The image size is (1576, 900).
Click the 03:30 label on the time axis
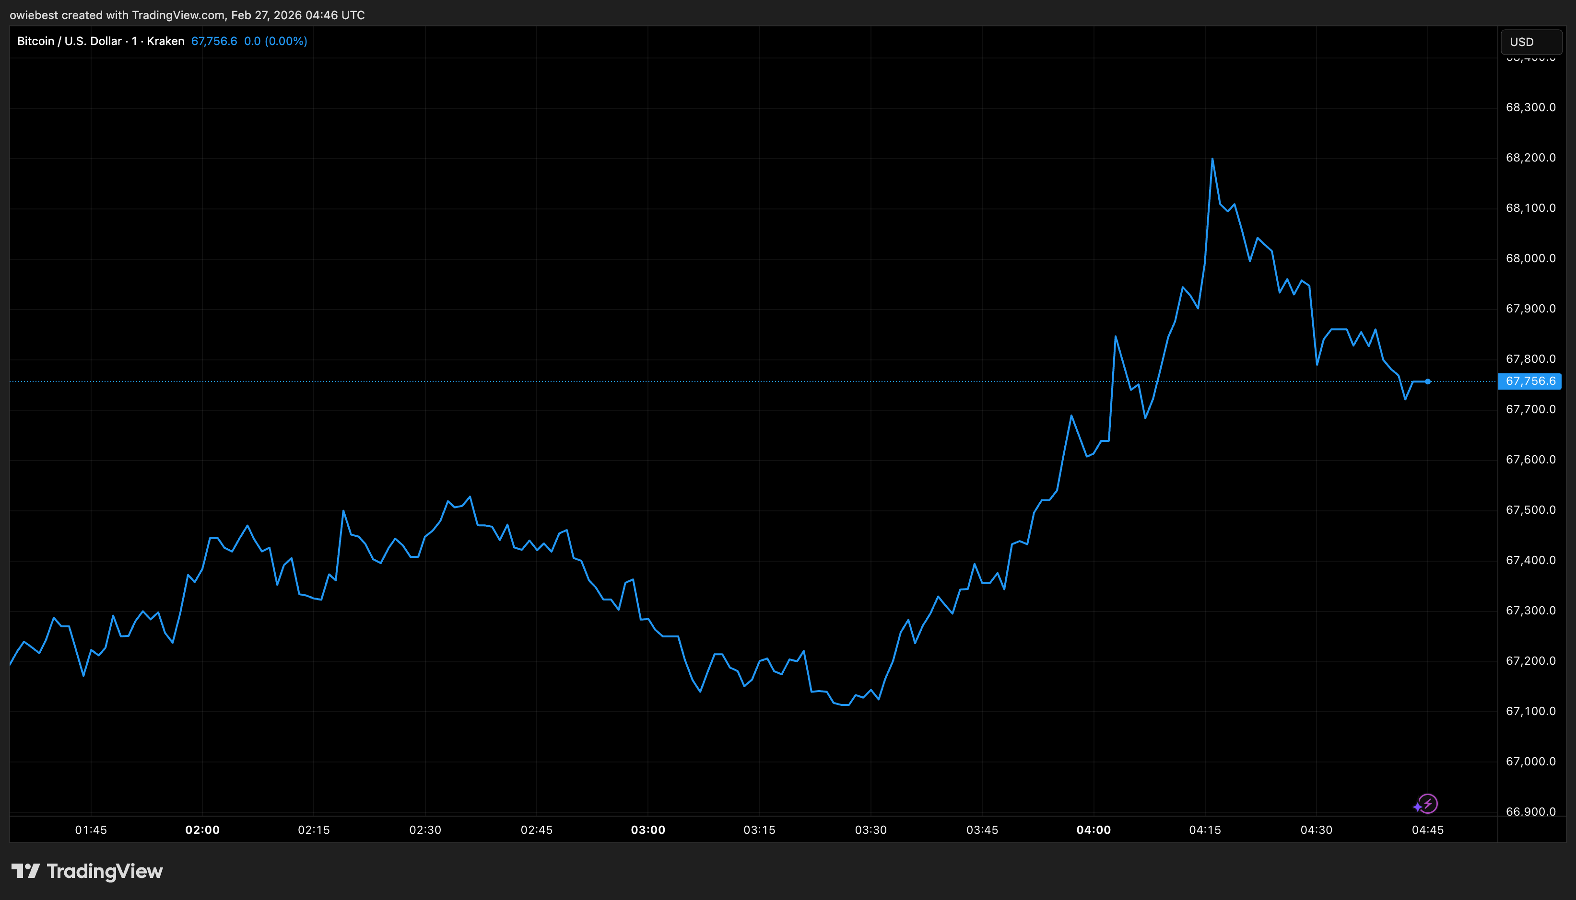click(870, 830)
